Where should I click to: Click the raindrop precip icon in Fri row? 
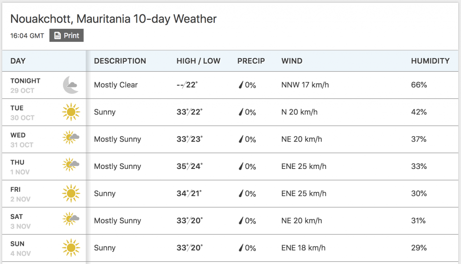tap(241, 193)
